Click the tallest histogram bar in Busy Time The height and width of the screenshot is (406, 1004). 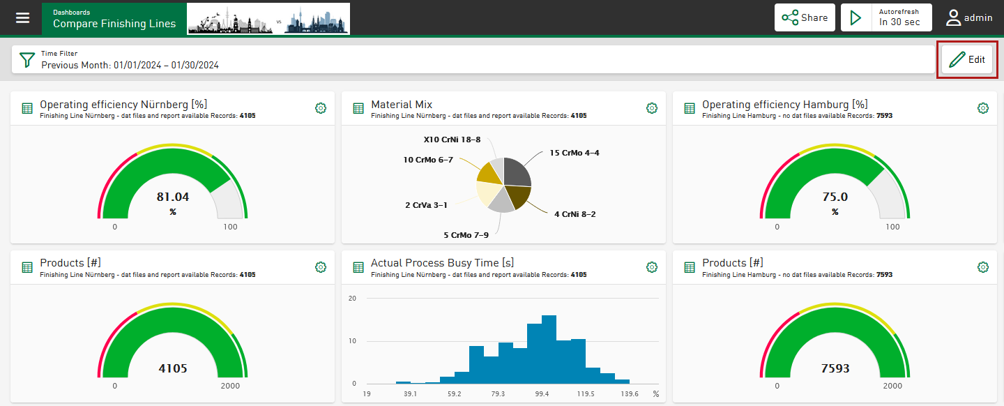click(549, 349)
